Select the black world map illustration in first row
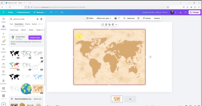Viewport: 202px width, 106px height. pyautogui.click(x=14, y=54)
